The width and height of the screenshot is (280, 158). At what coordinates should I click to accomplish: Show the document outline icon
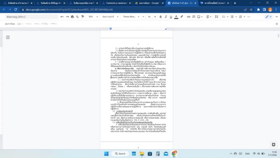pos(8,37)
